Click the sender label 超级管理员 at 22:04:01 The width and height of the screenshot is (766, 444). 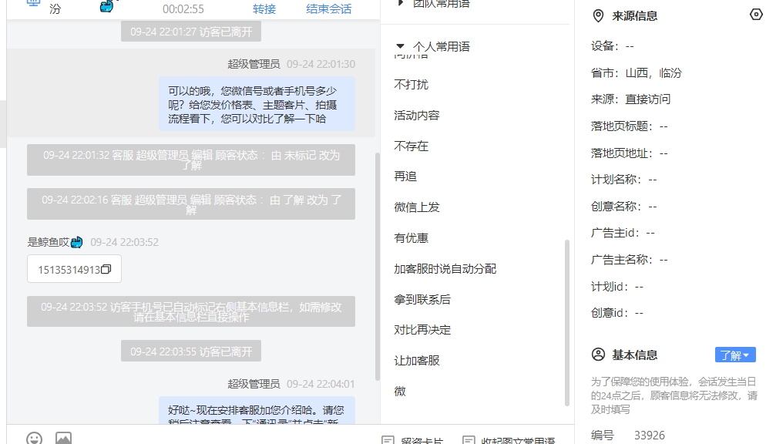(254, 384)
